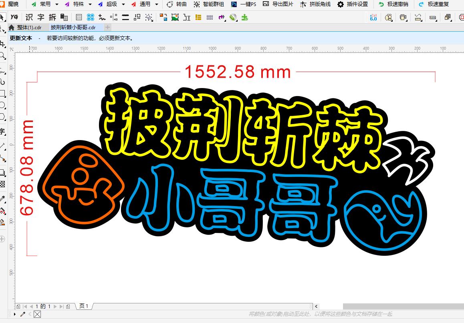
Task: Click the list table icon
Action: coord(79,17)
